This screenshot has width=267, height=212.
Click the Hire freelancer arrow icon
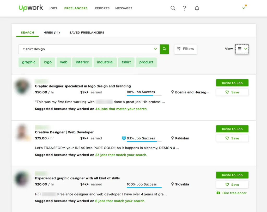[x=218, y=193]
